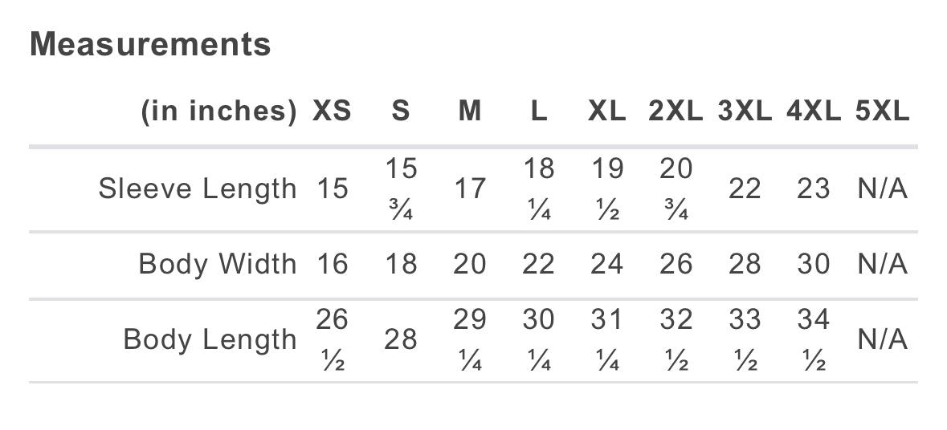The image size is (947, 430).
Task: Select Body Length value for size 4XL
Action: click(813, 339)
